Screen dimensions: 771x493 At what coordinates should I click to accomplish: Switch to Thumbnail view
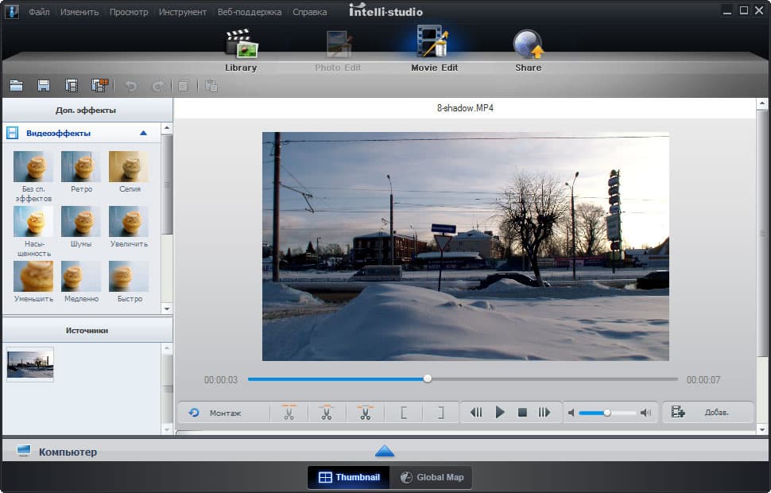click(x=349, y=478)
